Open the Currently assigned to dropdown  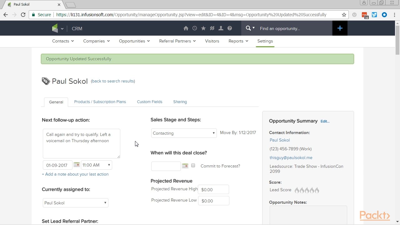click(75, 203)
